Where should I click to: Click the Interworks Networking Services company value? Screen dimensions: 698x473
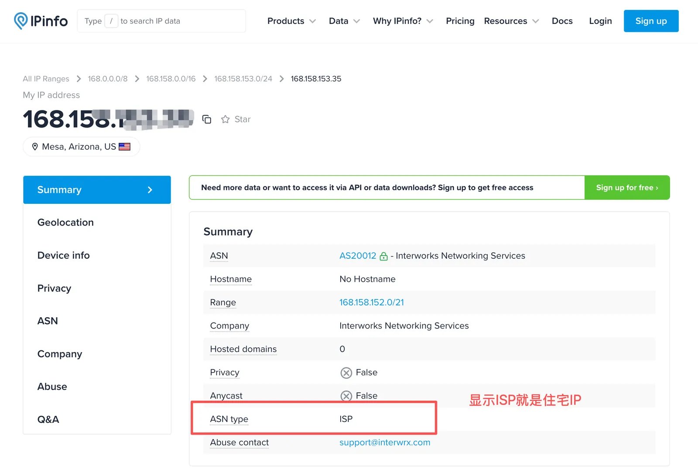pos(404,326)
